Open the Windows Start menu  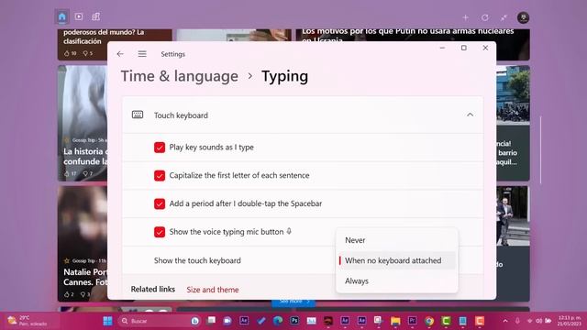(x=107, y=321)
